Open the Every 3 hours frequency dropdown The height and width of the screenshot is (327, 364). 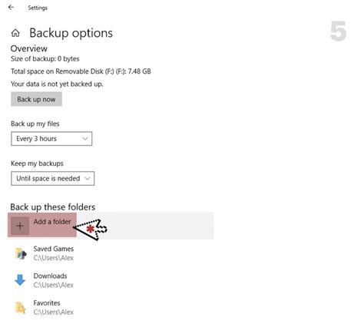coord(51,139)
